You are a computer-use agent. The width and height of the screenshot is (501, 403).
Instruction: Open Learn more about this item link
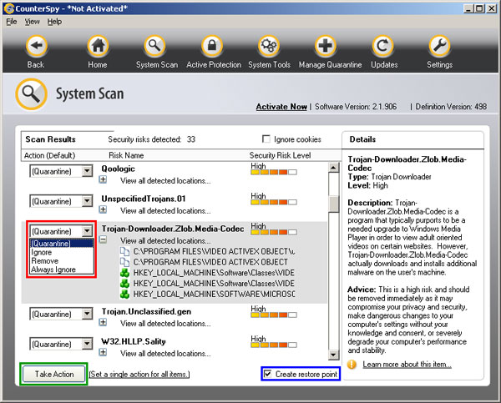407,365
